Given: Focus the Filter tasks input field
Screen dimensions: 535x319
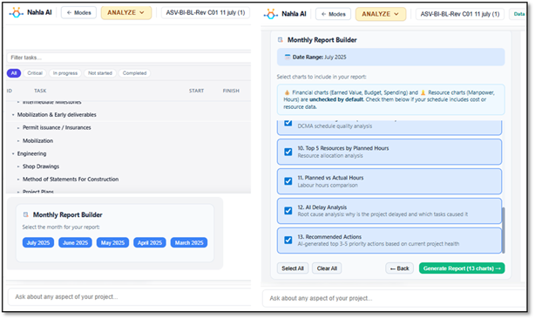Looking at the screenshot, I should [129, 58].
